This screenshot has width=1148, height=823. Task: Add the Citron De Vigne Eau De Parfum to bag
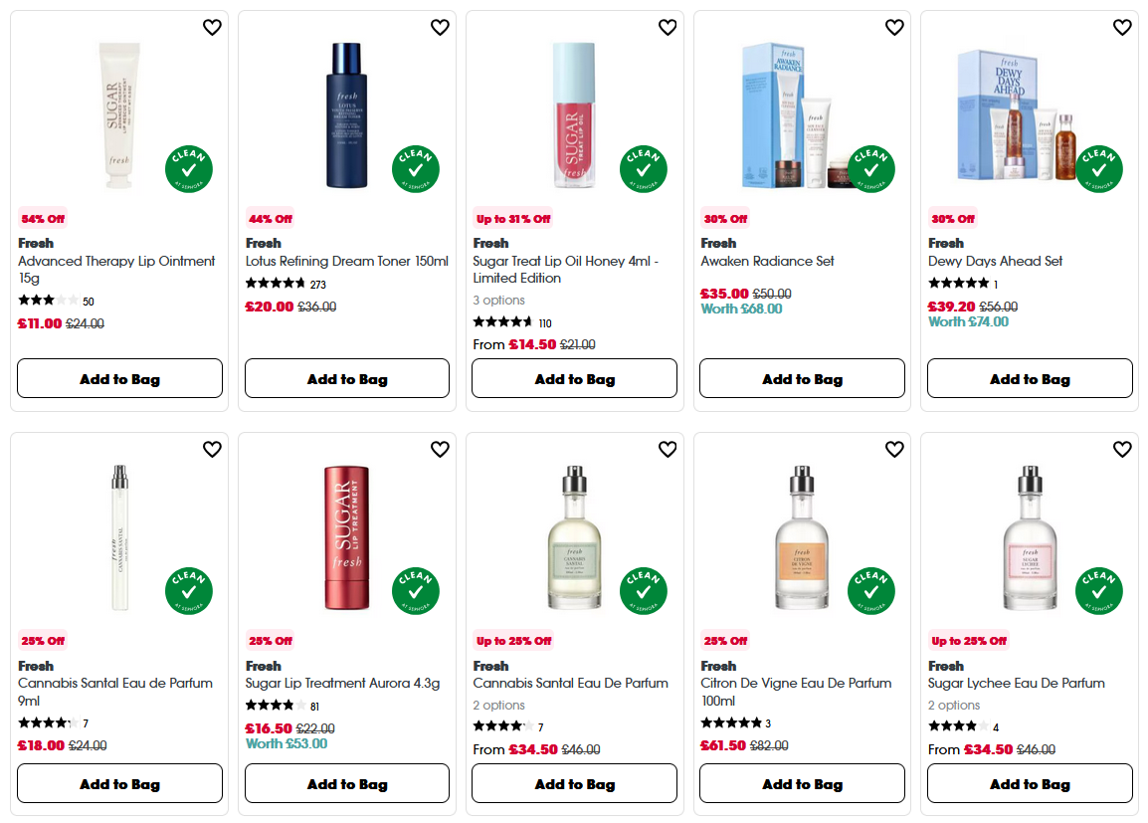click(x=802, y=783)
